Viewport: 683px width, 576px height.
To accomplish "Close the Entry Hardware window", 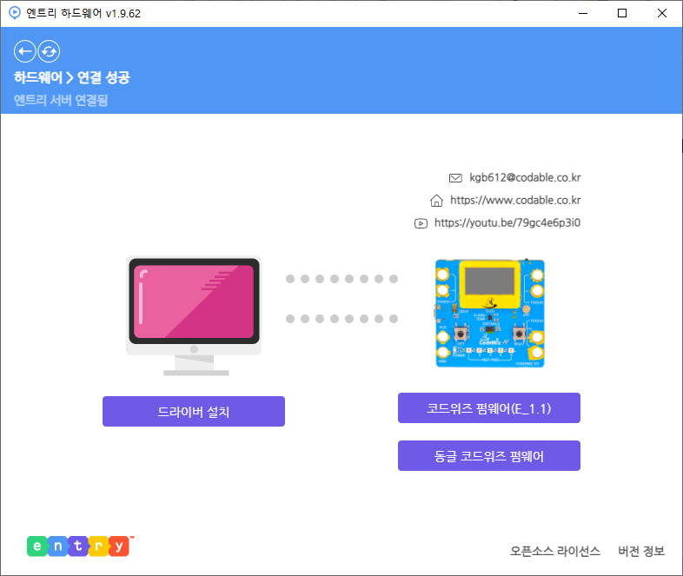I will 661,14.
